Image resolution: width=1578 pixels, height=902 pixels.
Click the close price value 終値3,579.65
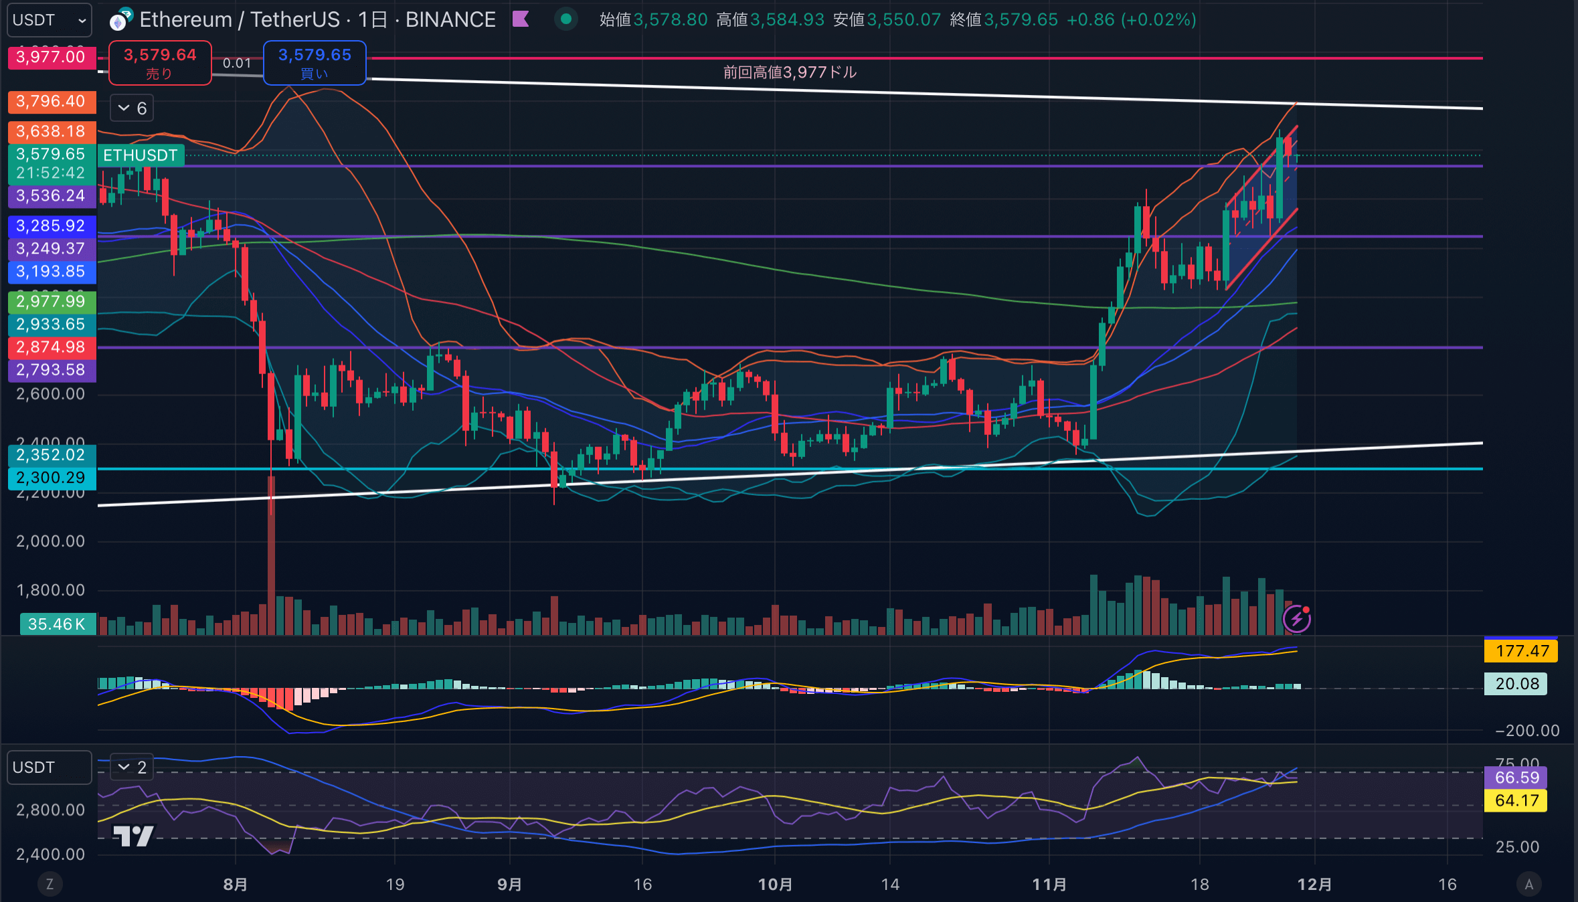point(1004,19)
